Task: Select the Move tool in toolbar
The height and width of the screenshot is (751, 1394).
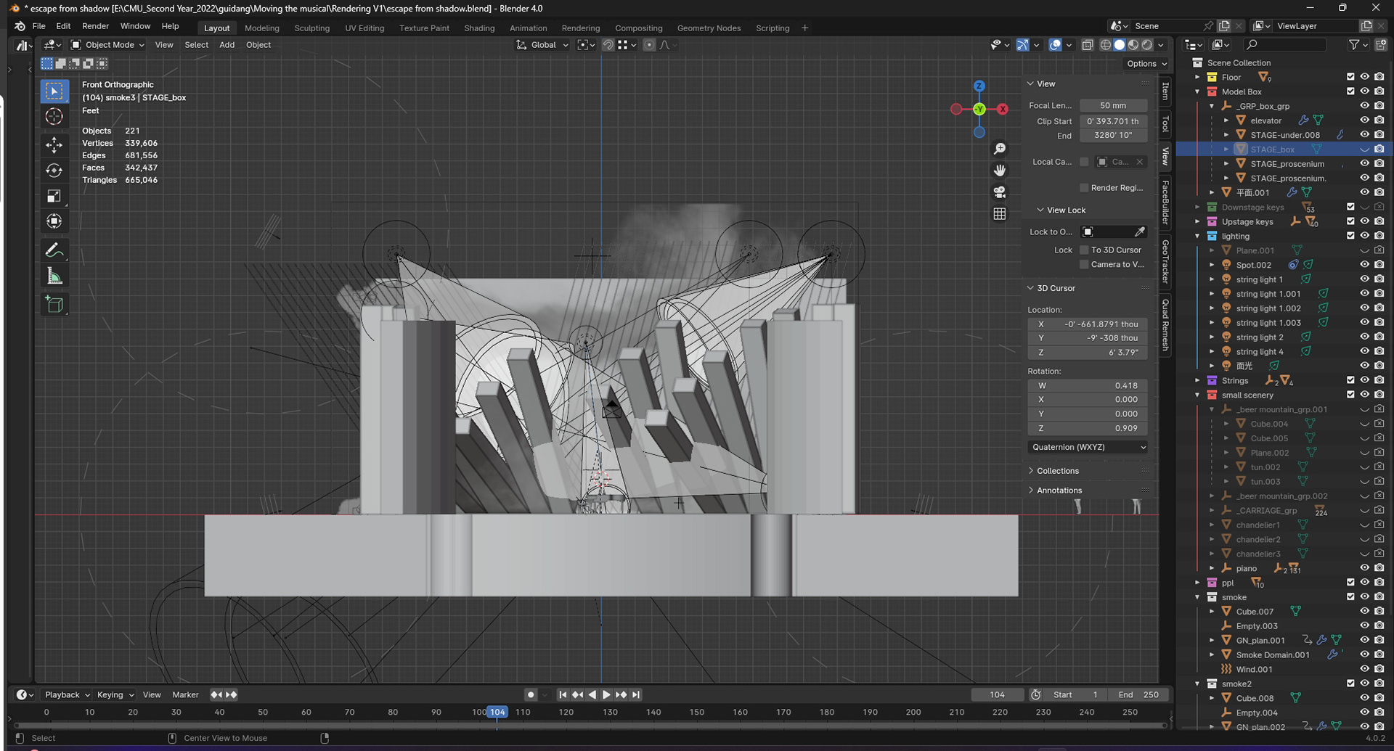Action: click(x=54, y=145)
